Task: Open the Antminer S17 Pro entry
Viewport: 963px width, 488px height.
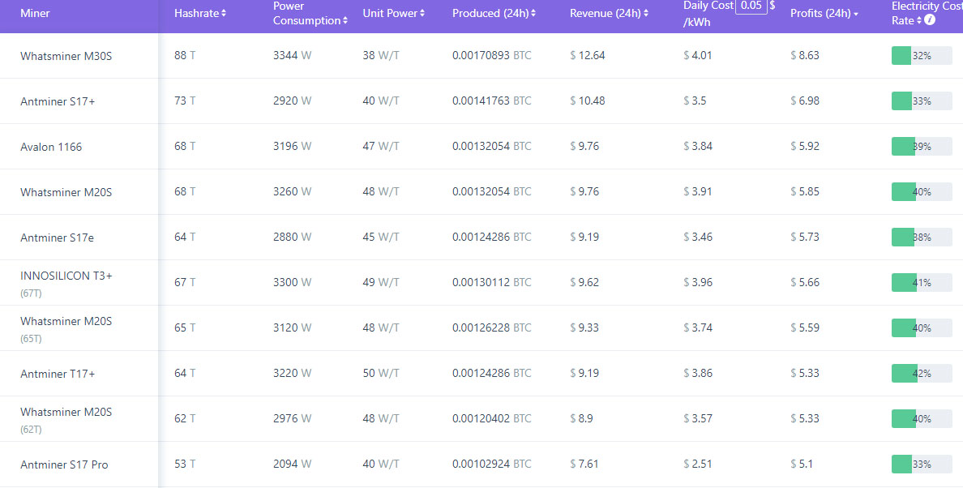Action: (64, 464)
